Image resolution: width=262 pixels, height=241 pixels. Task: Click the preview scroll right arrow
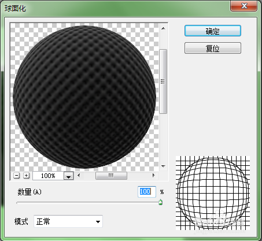point(153,176)
